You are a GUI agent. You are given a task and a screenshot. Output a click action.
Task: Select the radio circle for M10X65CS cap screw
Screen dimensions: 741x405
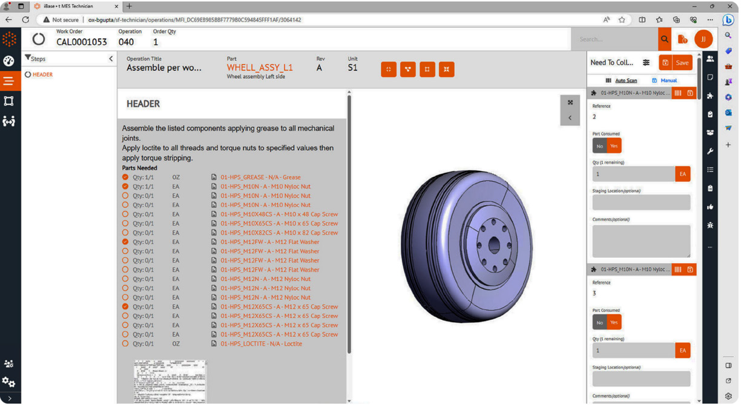125,224
